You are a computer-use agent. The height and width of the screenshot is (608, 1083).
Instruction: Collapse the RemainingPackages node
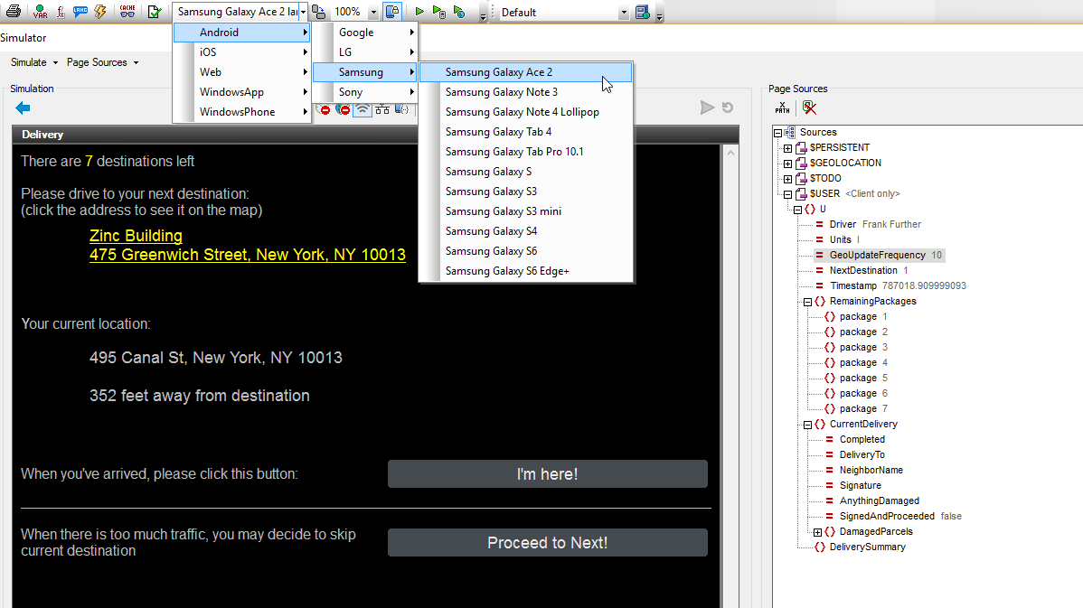(807, 303)
